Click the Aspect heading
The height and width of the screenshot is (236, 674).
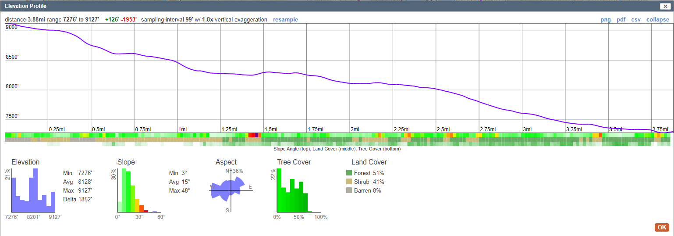[226, 162]
